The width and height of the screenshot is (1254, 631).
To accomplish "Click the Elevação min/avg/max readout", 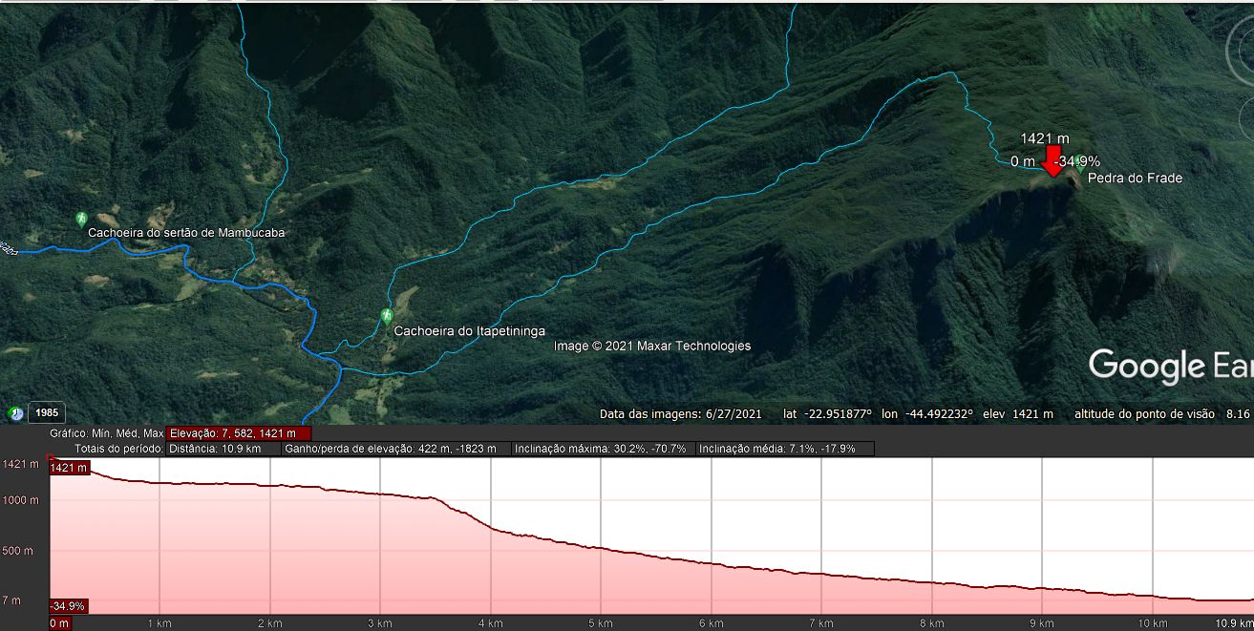I will (239, 433).
